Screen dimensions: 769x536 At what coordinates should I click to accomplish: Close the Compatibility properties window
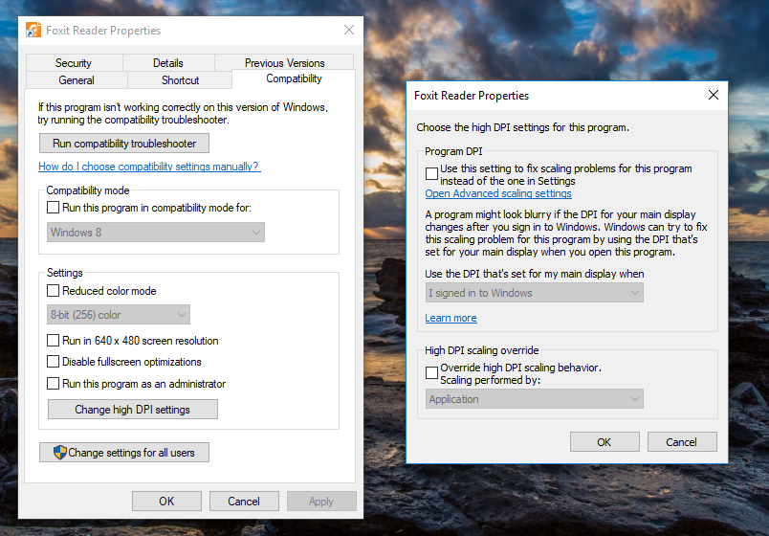348,30
